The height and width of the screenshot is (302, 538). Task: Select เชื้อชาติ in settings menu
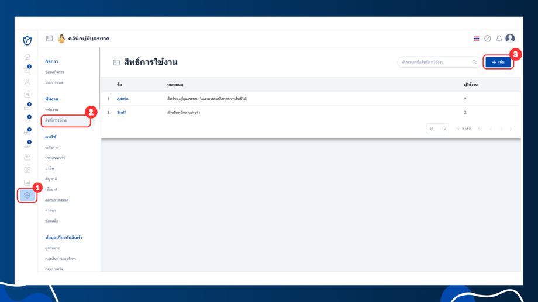[51, 190]
